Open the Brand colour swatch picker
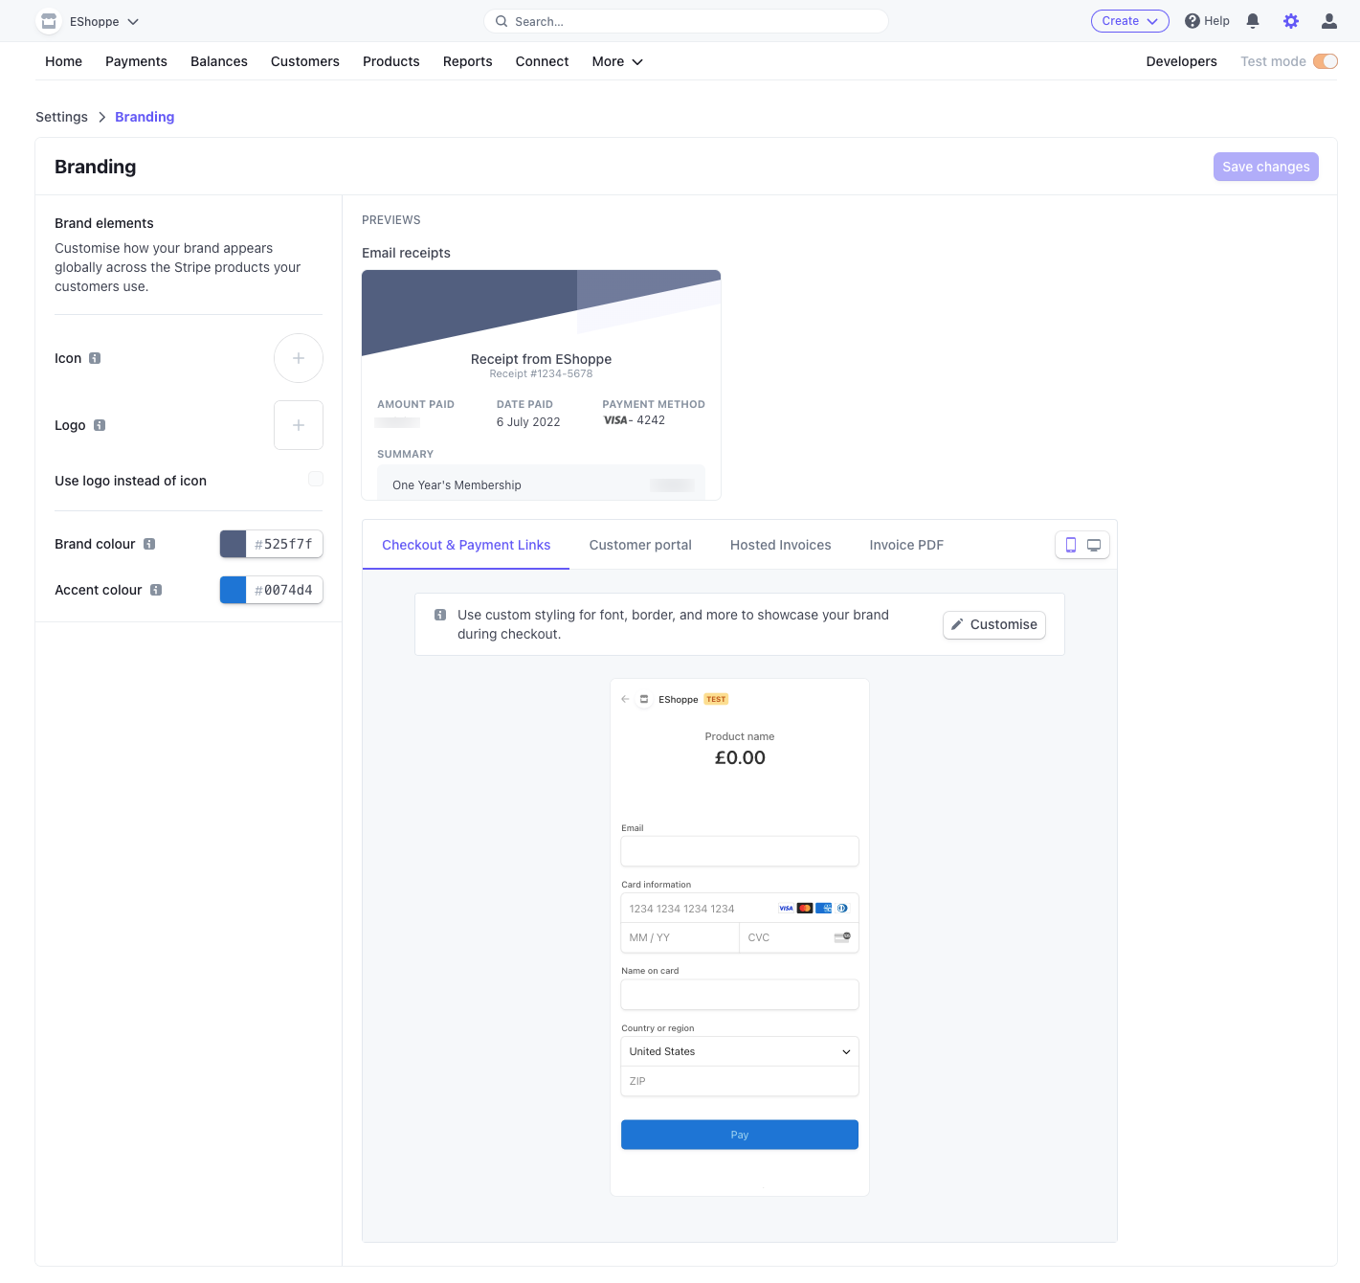This screenshot has height=1283, width=1360. [234, 544]
